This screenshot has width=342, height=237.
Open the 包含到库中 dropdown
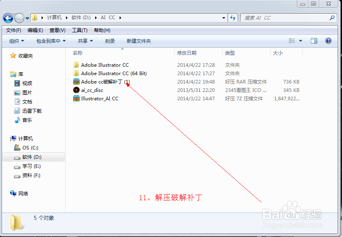51,41
